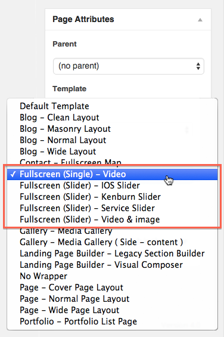224x337 pixels.
Task: Choose Fullscreen (Slider) – Kenburn Slider
Action: (x=113, y=197)
